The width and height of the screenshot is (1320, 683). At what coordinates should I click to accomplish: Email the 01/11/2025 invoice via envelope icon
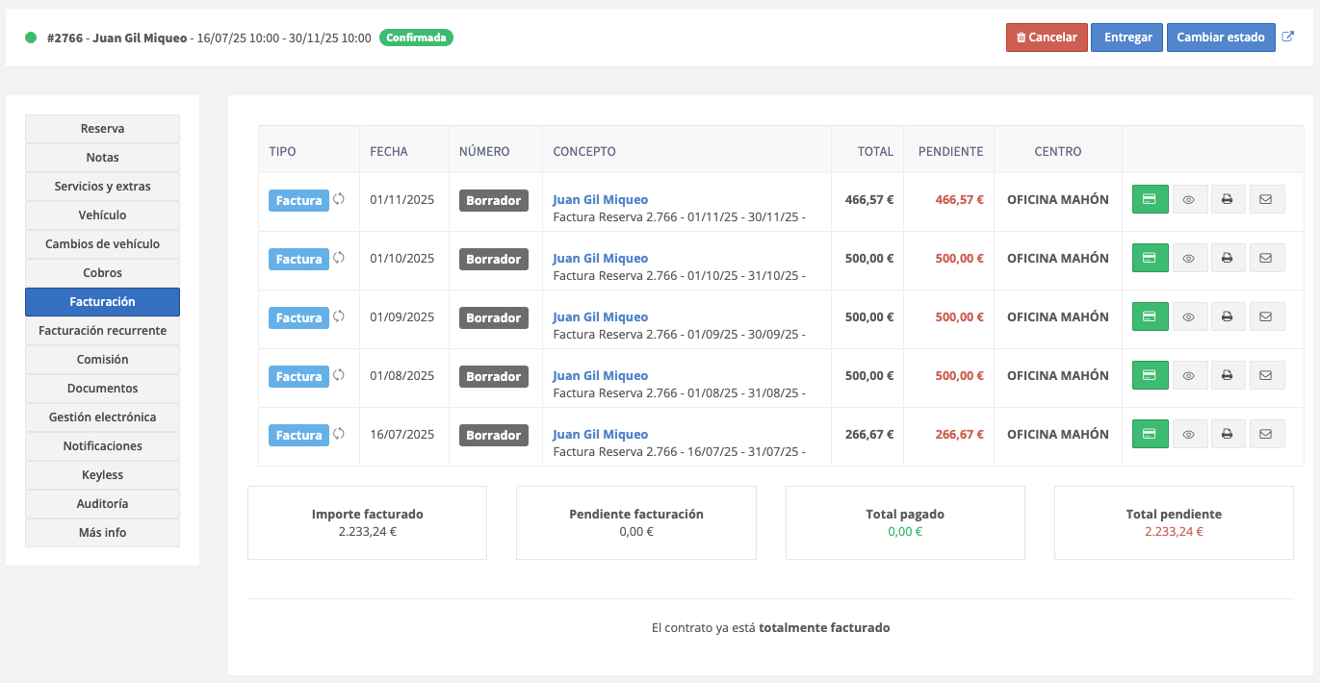(x=1266, y=200)
